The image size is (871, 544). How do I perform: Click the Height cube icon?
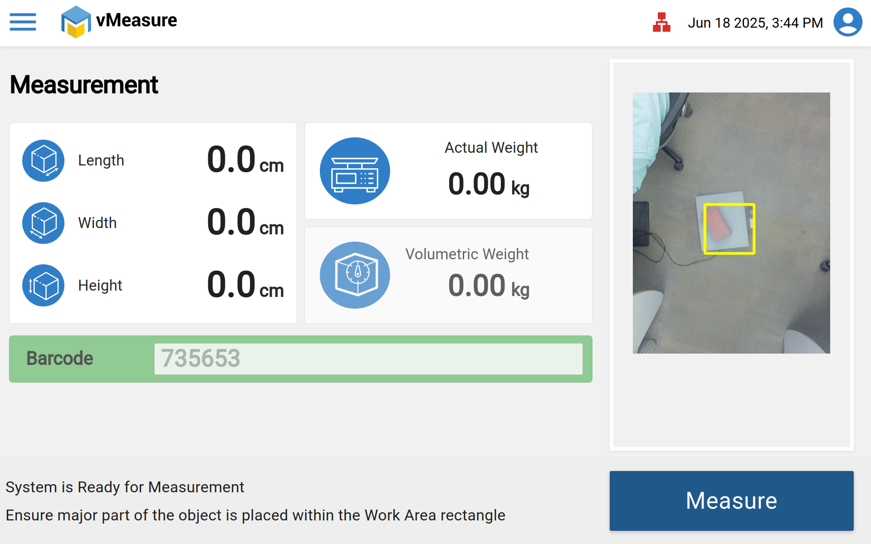pyautogui.click(x=44, y=286)
